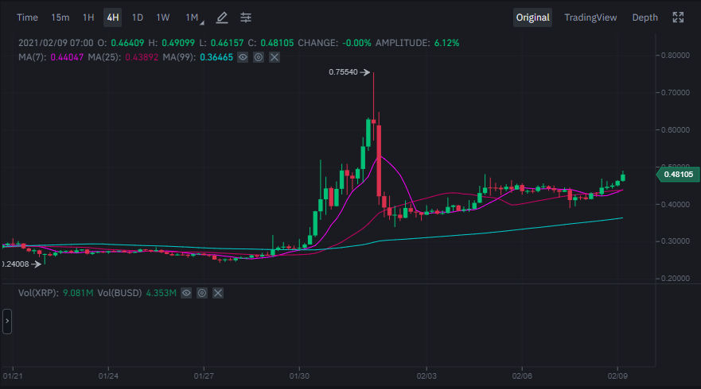Click Vol(BUSD) value 4.353M

click(161, 293)
